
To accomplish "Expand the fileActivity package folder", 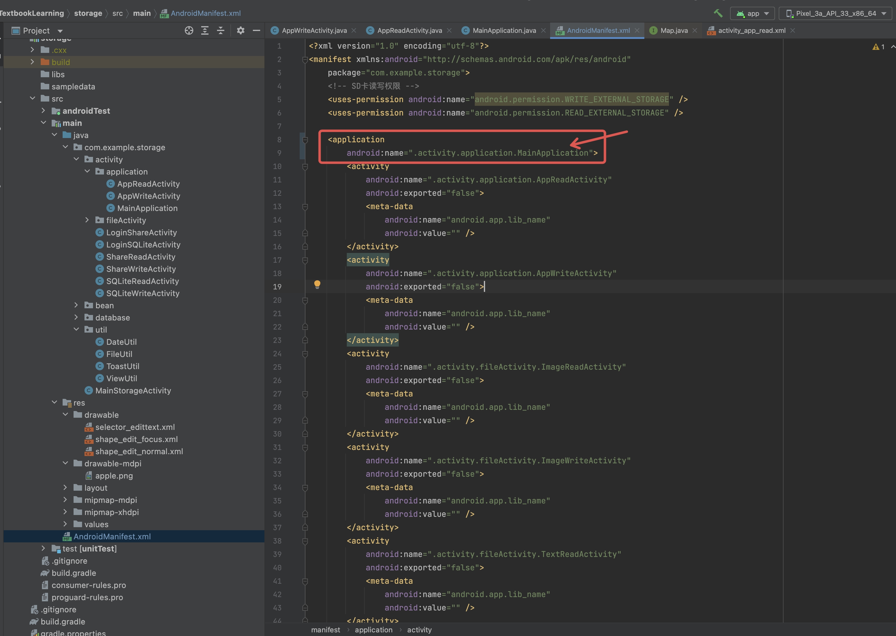I will click(87, 220).
